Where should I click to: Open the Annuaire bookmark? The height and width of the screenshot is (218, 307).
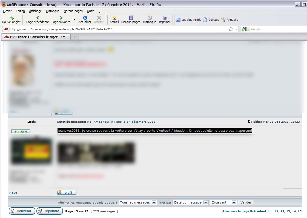[x=230, y=20]
